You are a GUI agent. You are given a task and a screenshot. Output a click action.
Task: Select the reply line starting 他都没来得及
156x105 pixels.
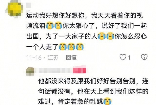[x=93, y=81]
